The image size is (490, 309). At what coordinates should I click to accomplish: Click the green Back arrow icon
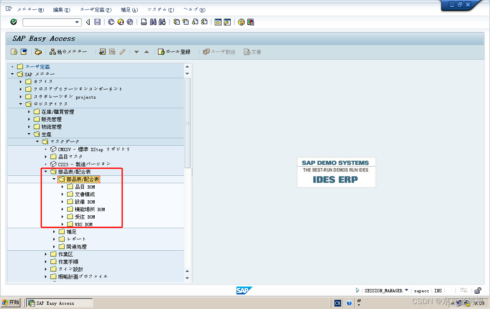coord(111,22)
